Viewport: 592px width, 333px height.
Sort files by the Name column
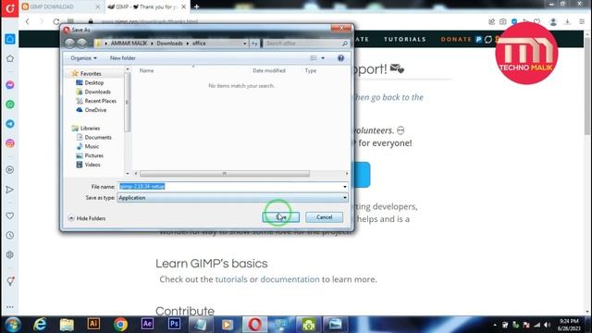click(x=146, y=70)
